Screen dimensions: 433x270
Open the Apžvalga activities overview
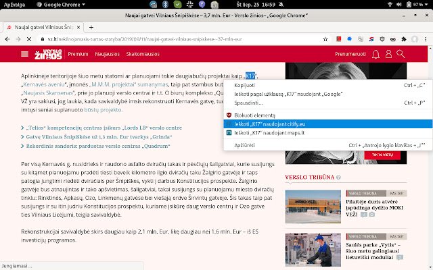14,5
